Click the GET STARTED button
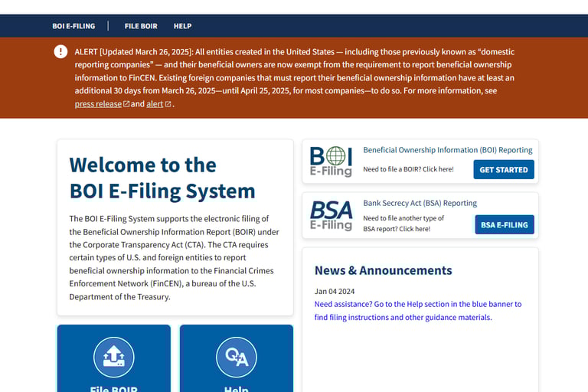 coord(504,169)
